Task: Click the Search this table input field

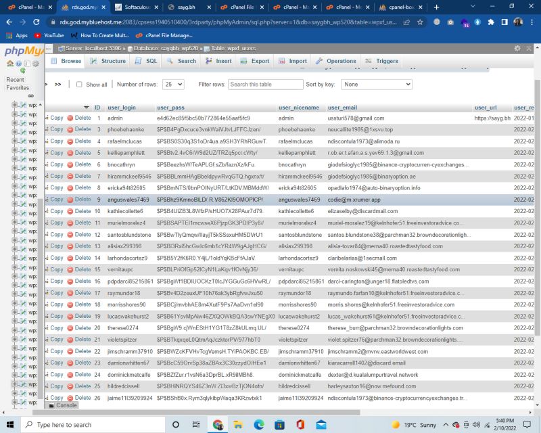Action: coord(267,84)
